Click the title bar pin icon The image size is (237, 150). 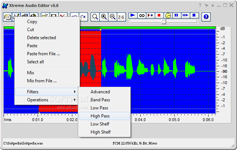click(x=206, y=5)
